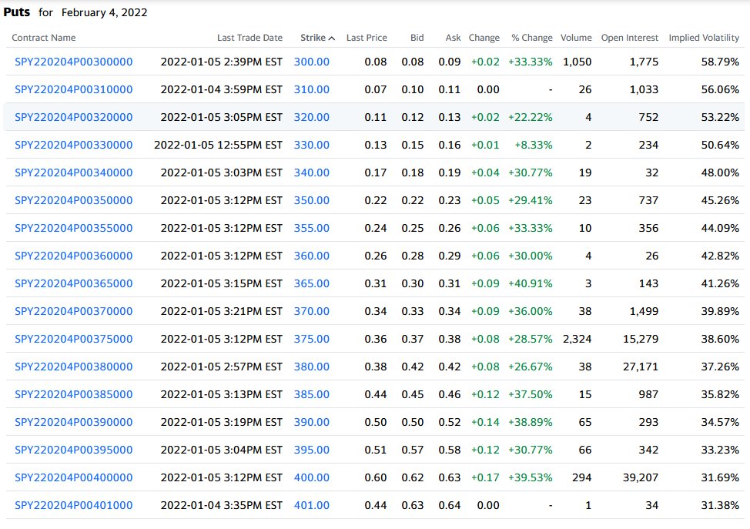Viewport: 750px width, 529px height.
Task: Select the 365.00 strike price link
Action: (x=311, y=283)
